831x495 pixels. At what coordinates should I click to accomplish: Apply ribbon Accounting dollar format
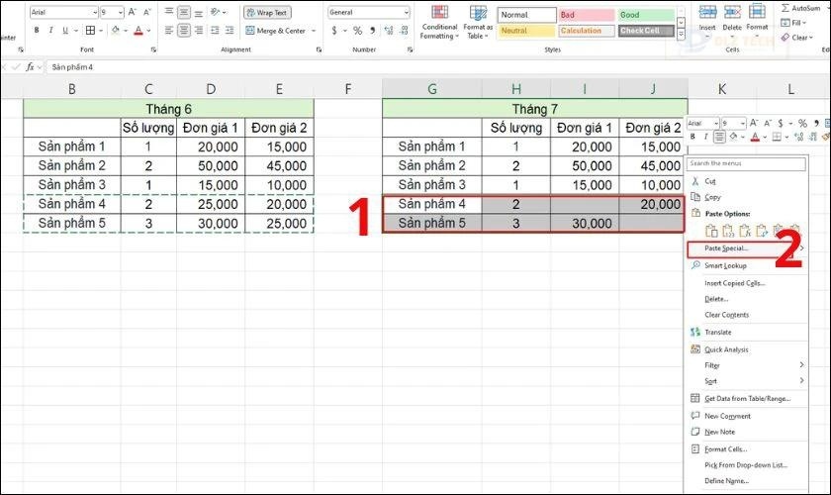click(334, 31)
